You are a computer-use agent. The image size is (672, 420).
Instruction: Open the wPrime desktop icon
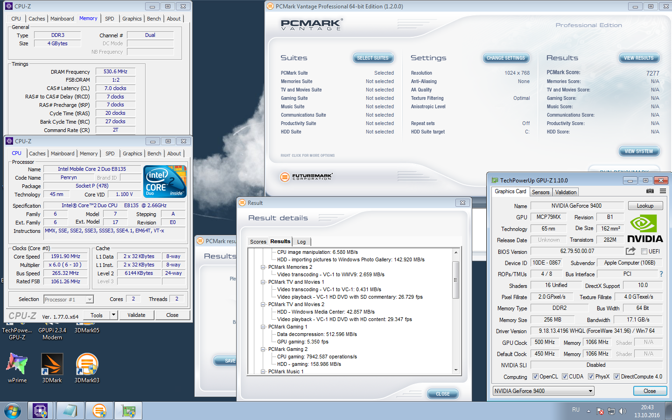[17, 368]
